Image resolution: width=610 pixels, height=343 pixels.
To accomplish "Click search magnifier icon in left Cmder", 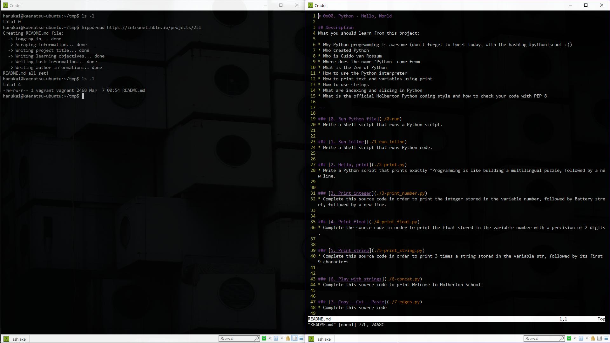I will pos(256,338).
